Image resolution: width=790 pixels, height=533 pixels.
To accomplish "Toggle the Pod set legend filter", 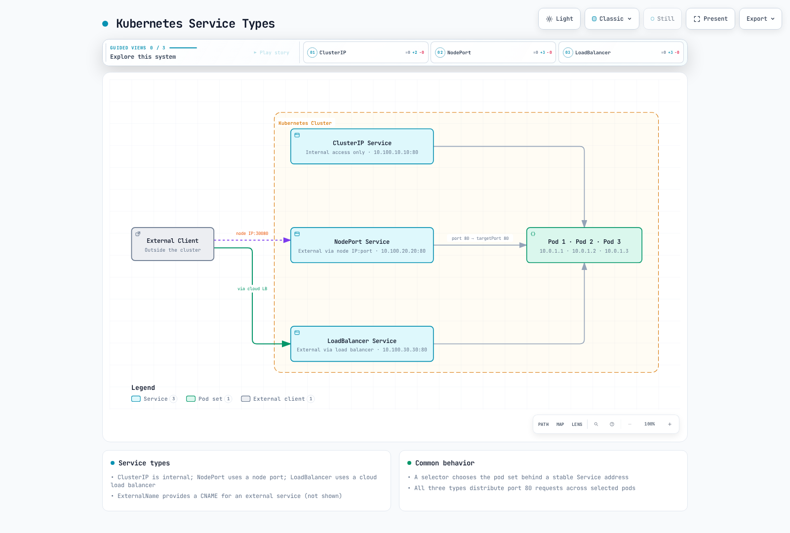I will pos(209,399).
